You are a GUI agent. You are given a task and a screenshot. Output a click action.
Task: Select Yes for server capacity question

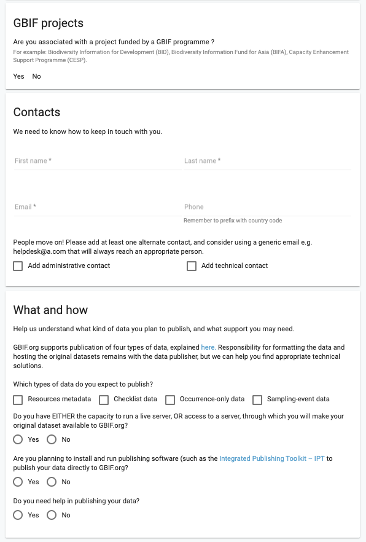[18, 439]
